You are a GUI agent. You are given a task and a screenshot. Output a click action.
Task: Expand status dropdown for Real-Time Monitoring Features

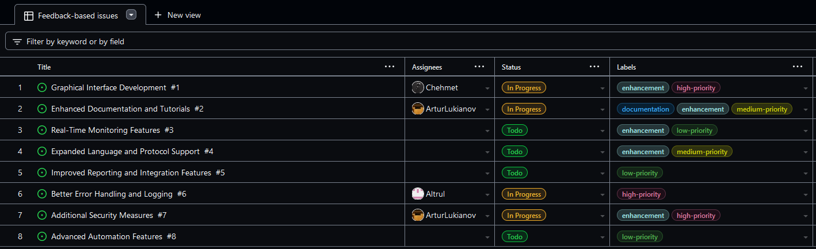click(x=603, y=131)
